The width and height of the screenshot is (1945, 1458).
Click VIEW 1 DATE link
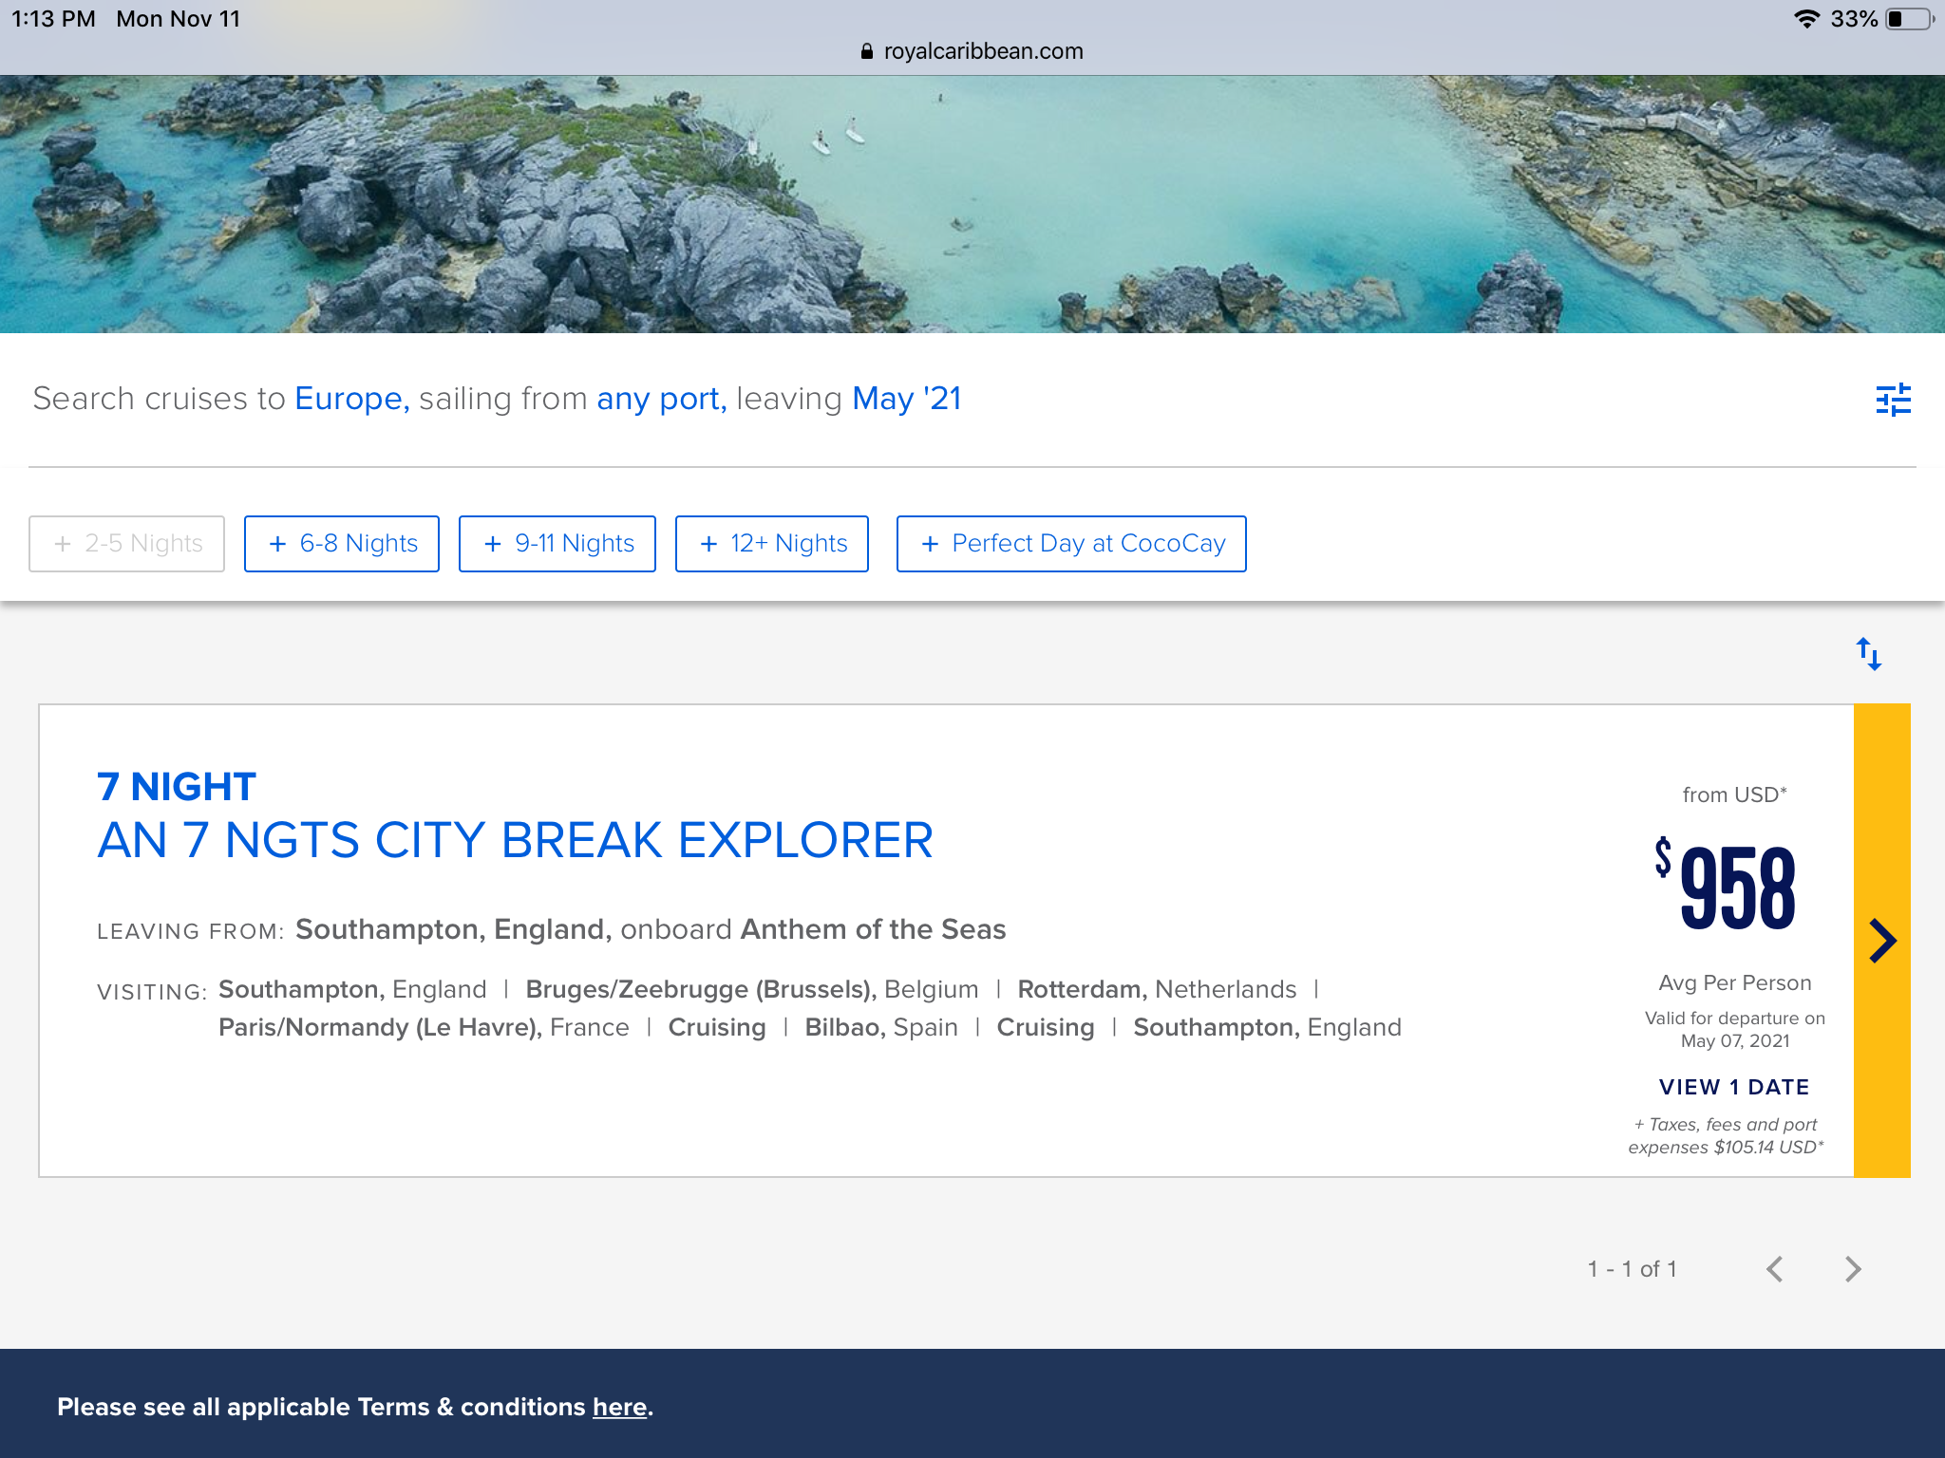pos(1734,1087)
